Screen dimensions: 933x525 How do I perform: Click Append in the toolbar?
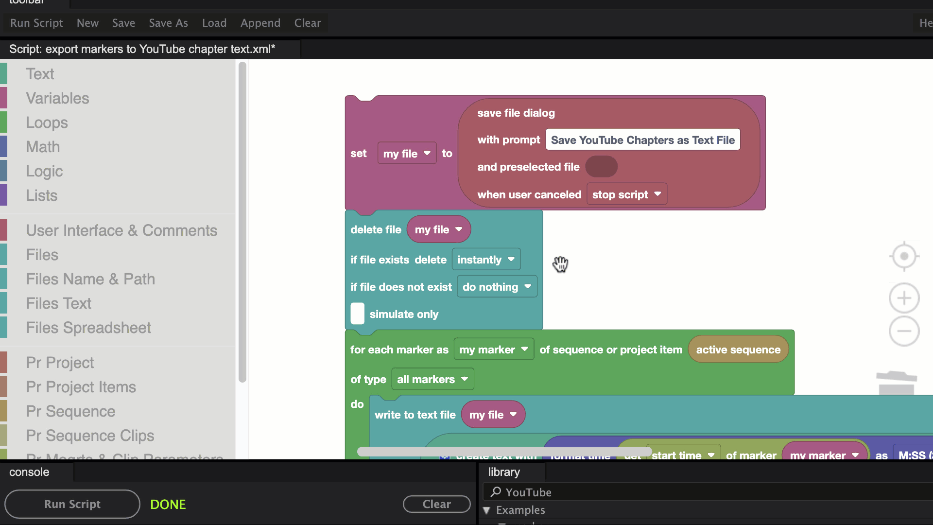260,23
